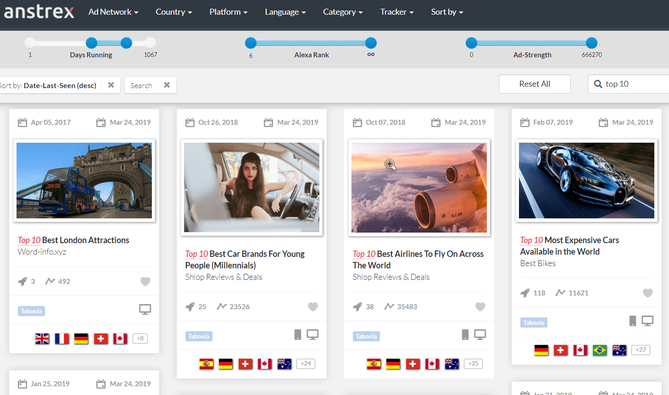Open Top 10 Best London Attractions link
Viewport: 669px width, 395px height.
tap(73, 240)
